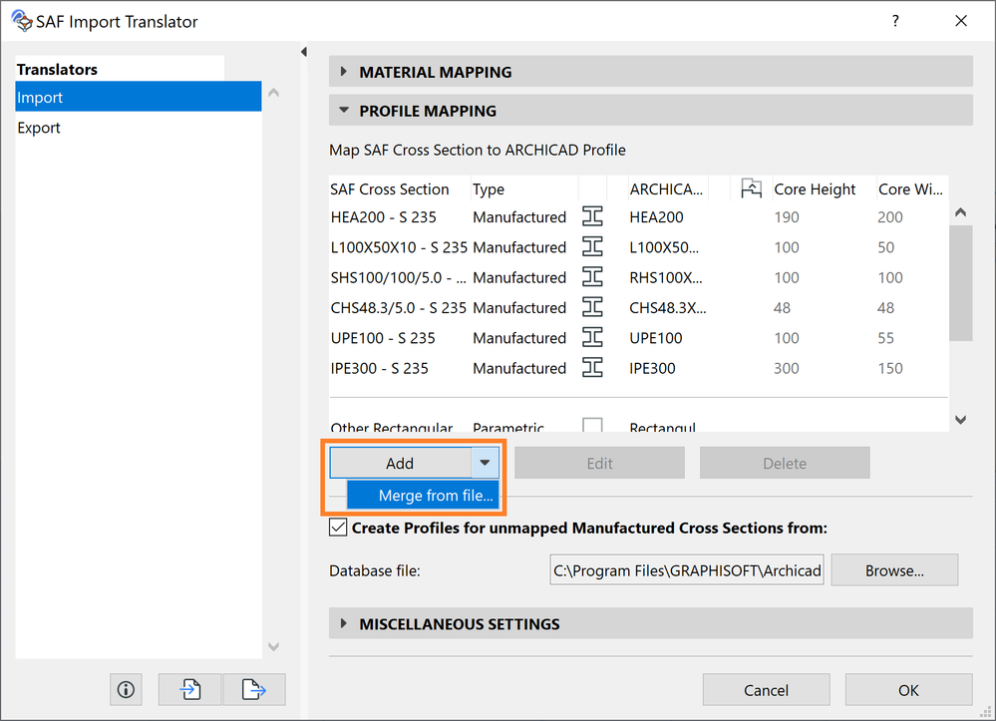Viewport: 996px width, 721px height.
Task: Click the profile table scrollbar thumb
Action: click(960, 282)
